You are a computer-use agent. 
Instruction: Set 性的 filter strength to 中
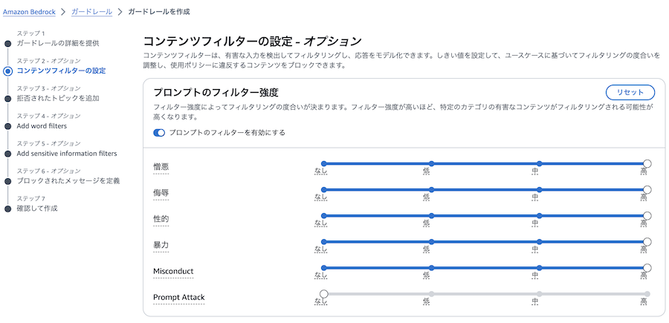(539, 216)
